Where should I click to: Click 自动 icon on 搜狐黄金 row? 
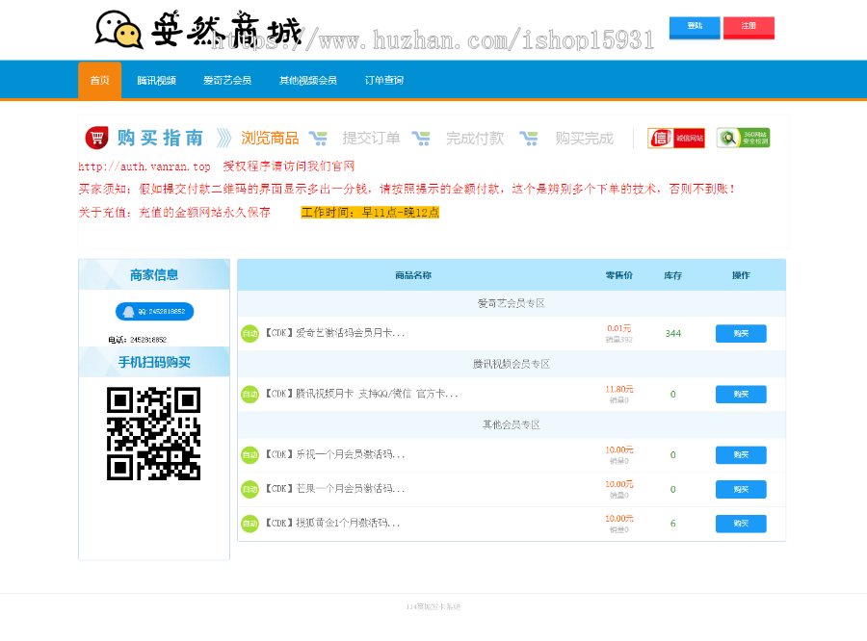(x=250, y=524)
